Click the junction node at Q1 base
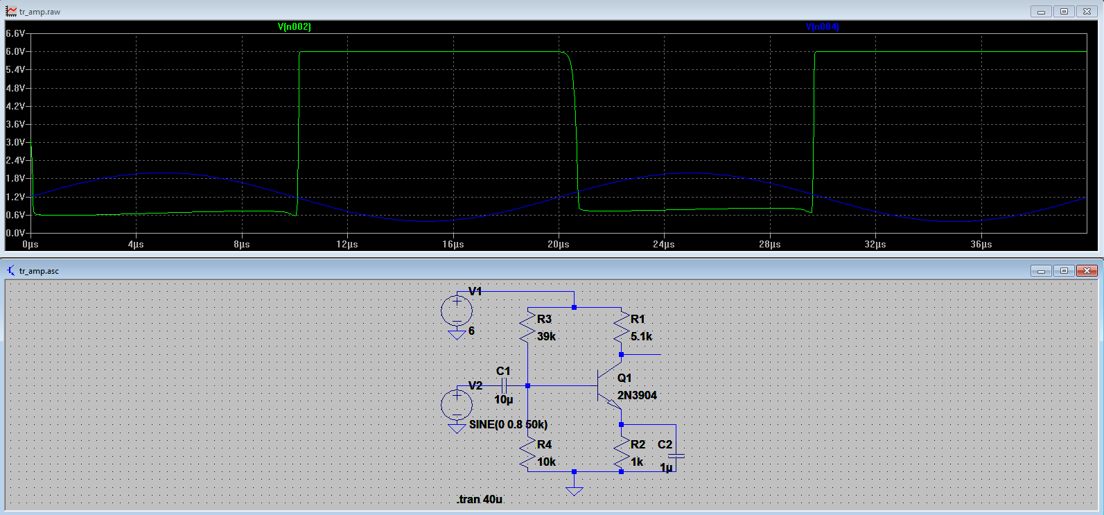1104x515 pixels. click(527, 385)
